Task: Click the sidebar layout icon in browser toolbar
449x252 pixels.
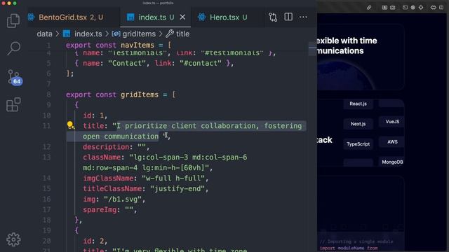Action: pyautogui.click(x=441, y=8)
